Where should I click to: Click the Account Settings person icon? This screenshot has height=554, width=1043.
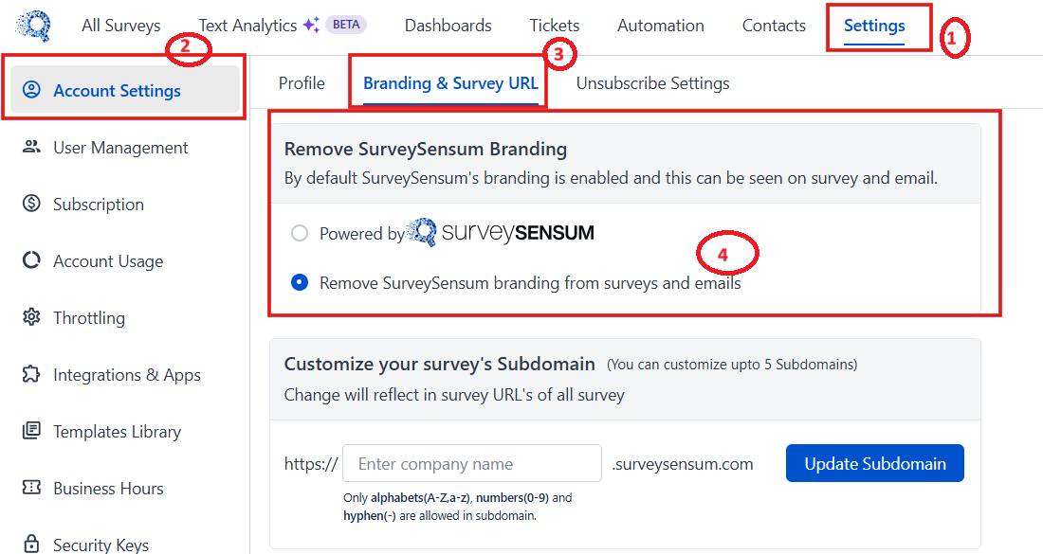coord(32,91)
